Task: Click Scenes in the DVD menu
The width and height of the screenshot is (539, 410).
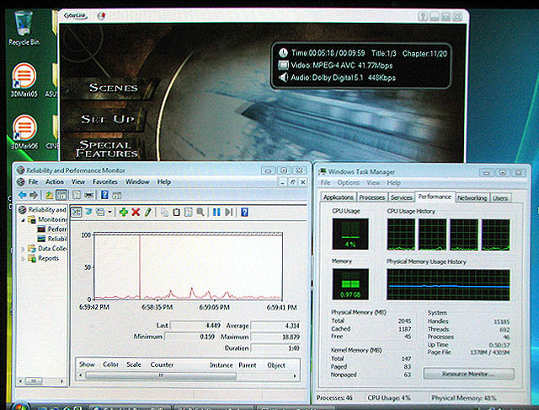Action: click(114, 88)
